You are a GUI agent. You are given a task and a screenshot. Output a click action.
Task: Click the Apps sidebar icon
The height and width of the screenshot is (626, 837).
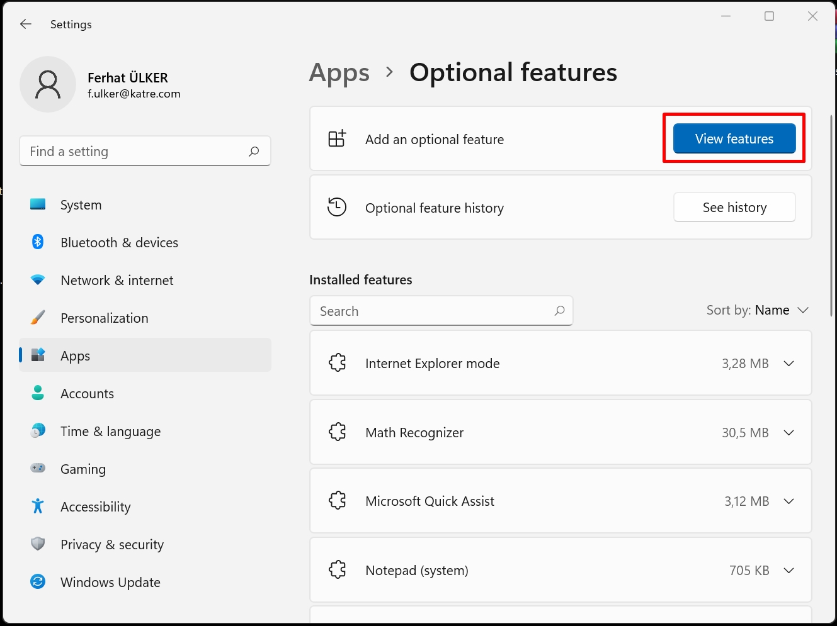click(x=38, y=355)
